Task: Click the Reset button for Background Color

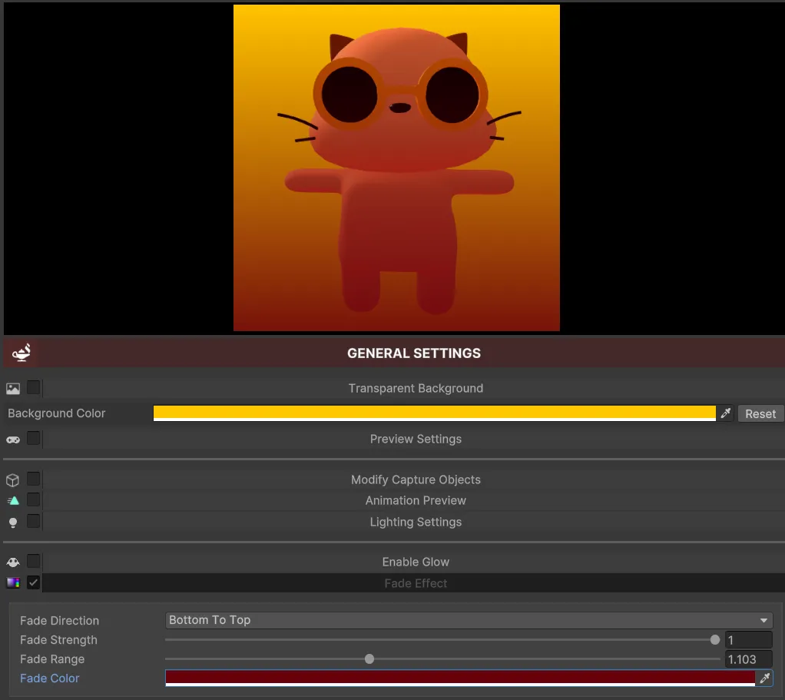Action: pyautogui.click(x=760, y=413)
